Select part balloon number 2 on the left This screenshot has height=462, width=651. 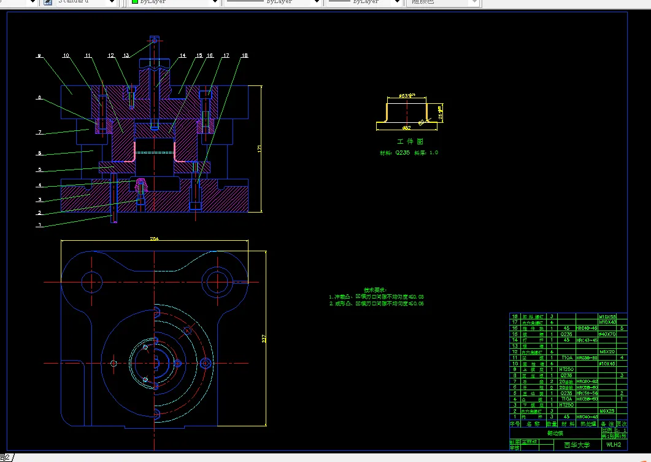pos(40,213)
